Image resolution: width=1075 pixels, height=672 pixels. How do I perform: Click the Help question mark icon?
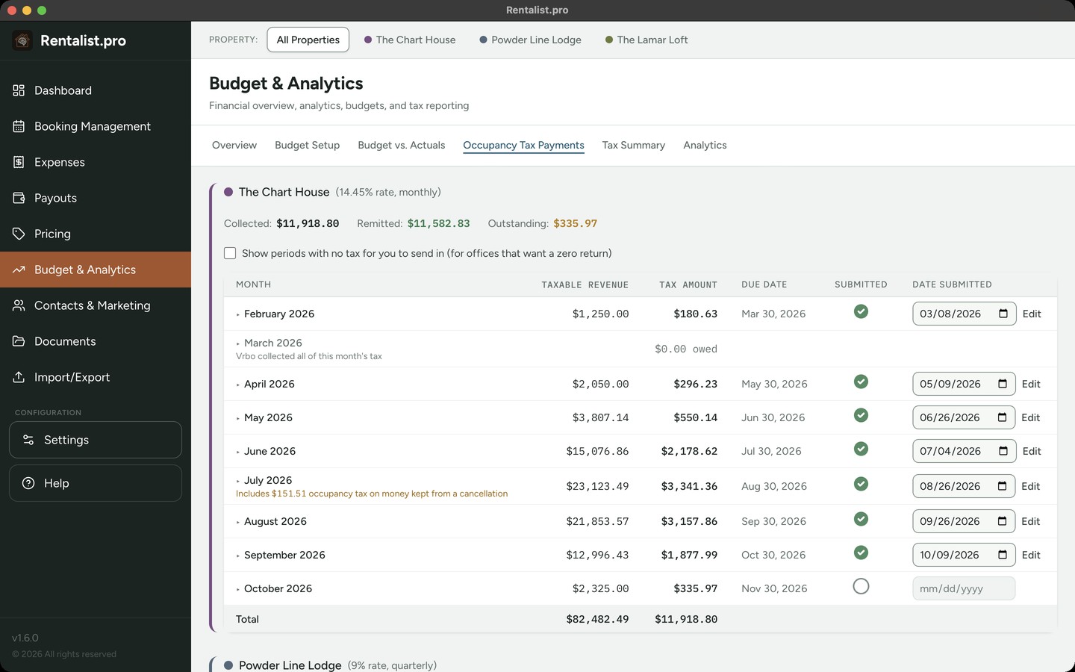click(x=28, y=483)
